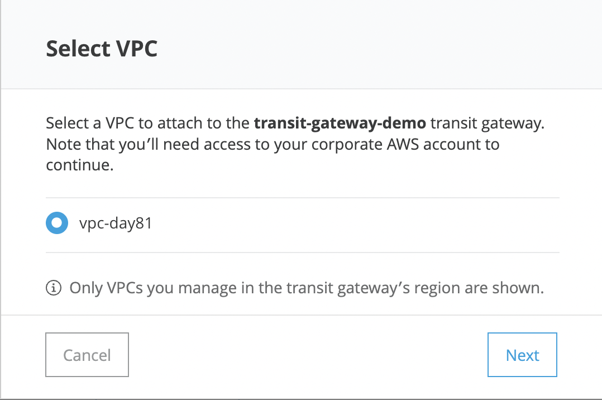
Task: Click the 'Select a VPC to attach' sentence
Action: (x=148, y=123)
